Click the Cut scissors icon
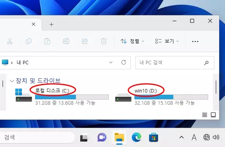 10,41
